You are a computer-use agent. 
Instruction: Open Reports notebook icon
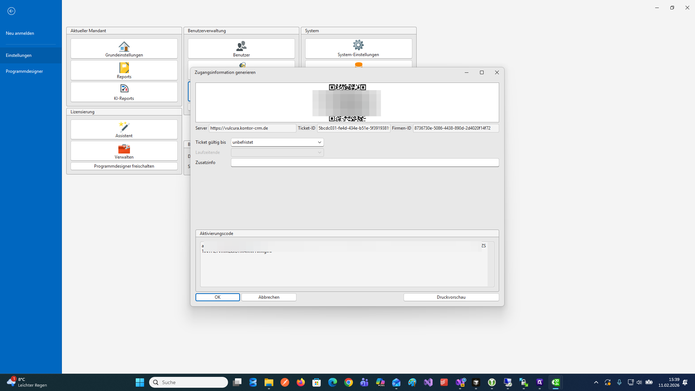pyautogui.click(x=124, y=68)
